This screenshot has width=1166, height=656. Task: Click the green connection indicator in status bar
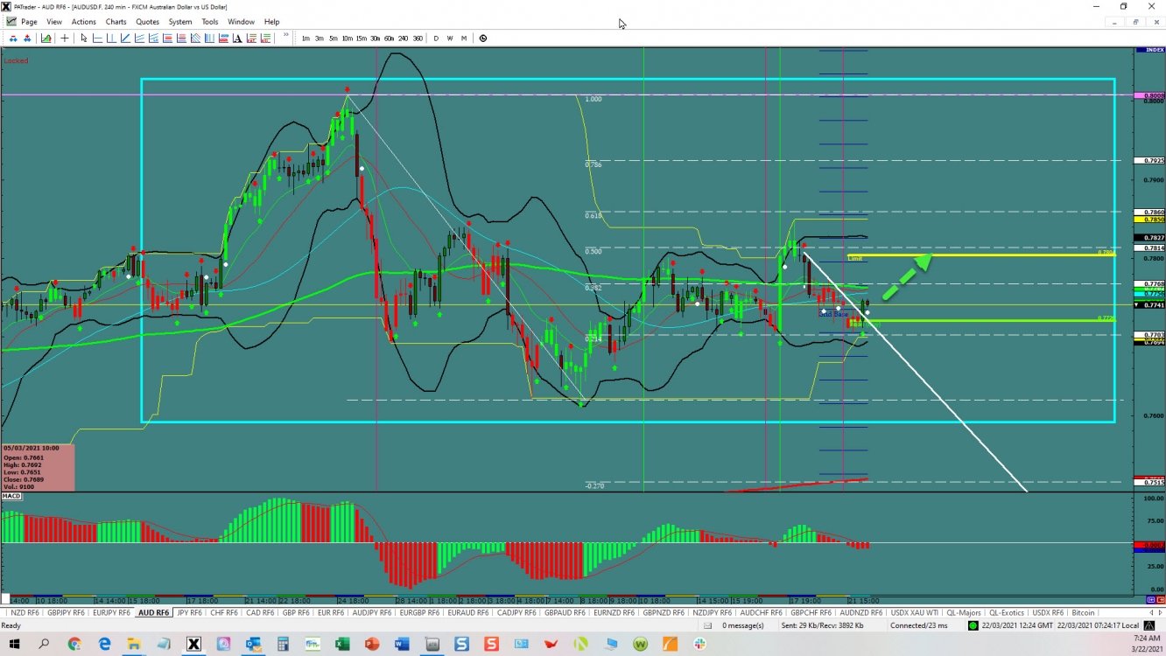[973, 625]
